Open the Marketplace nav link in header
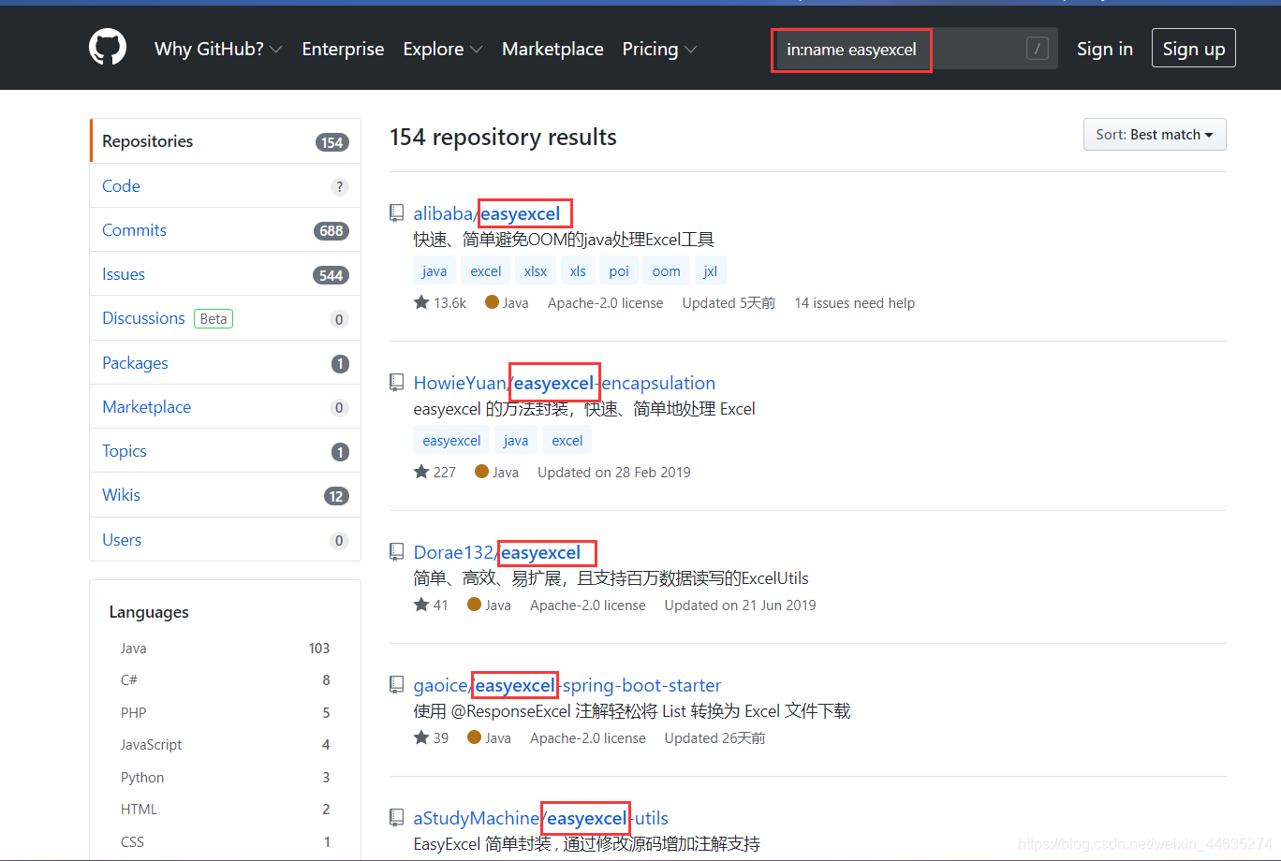The image size is (1281, 861). point(552,49)
